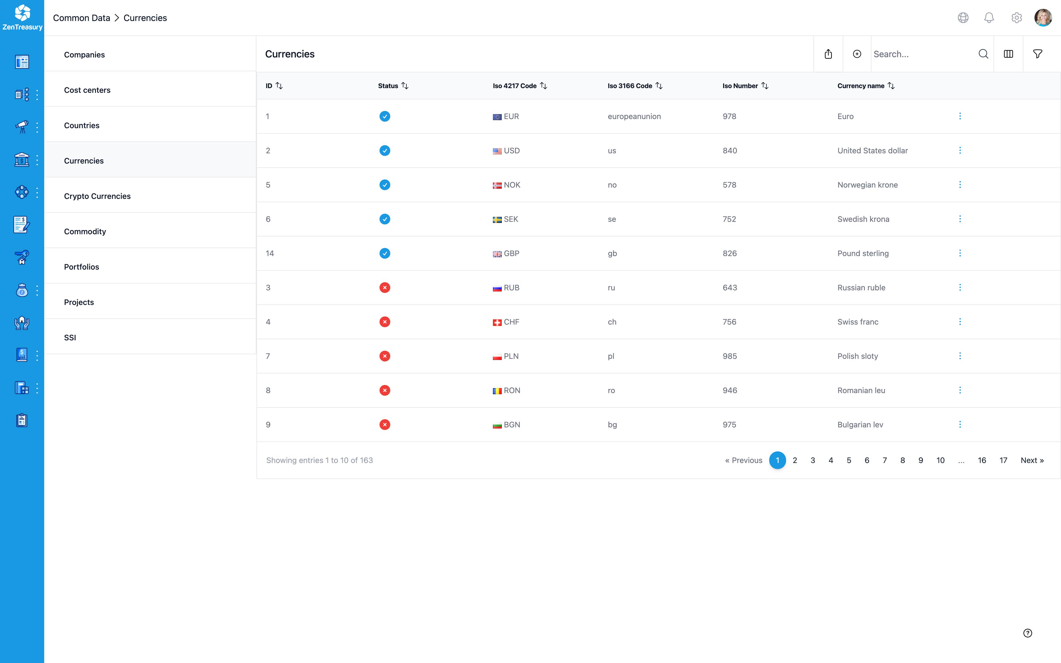Click the add new currency plus icon
Viewport: 1061px width, 663px height.
point(857,54)
